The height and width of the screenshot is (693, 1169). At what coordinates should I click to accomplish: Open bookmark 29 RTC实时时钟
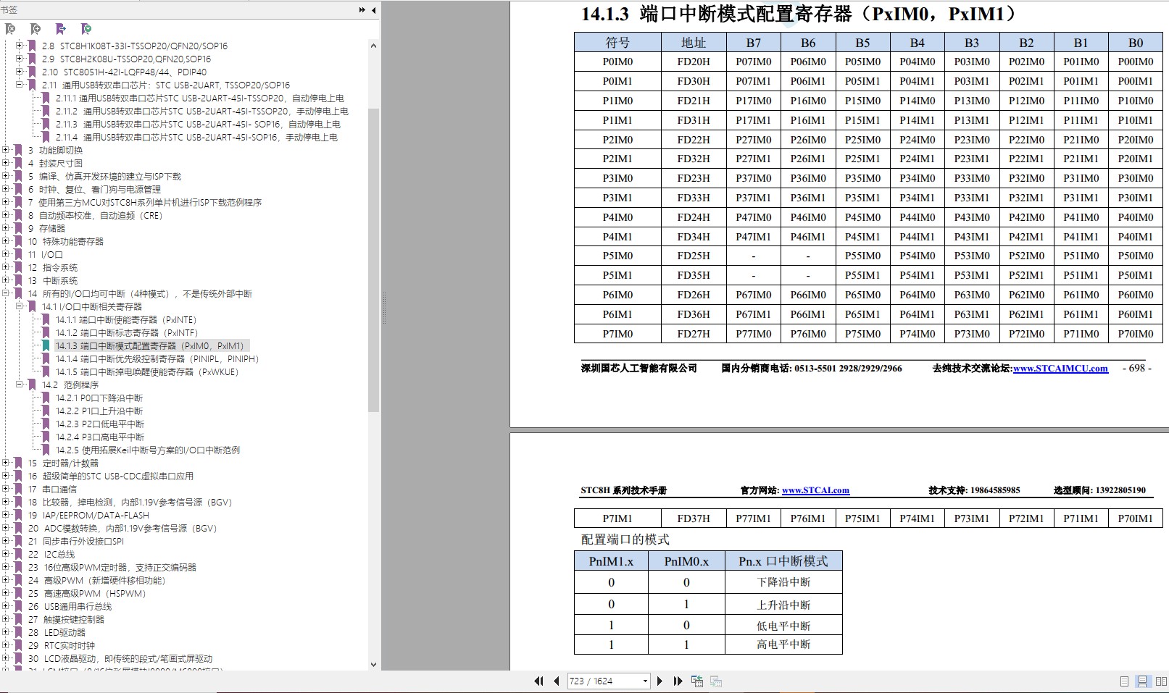[62, 645]
